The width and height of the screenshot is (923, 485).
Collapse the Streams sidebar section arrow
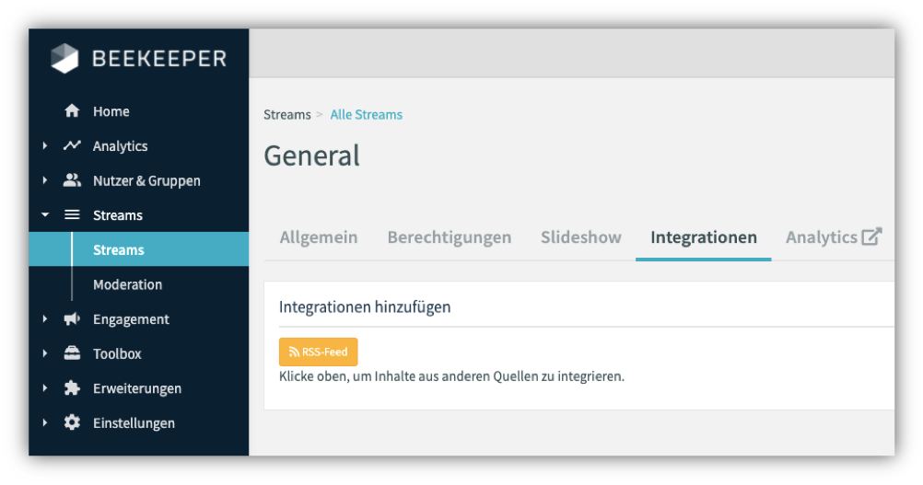[45, 214]
